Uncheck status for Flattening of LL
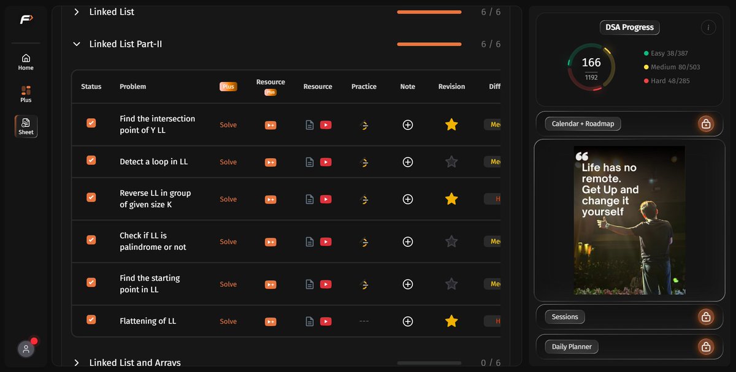 [91, 319]
